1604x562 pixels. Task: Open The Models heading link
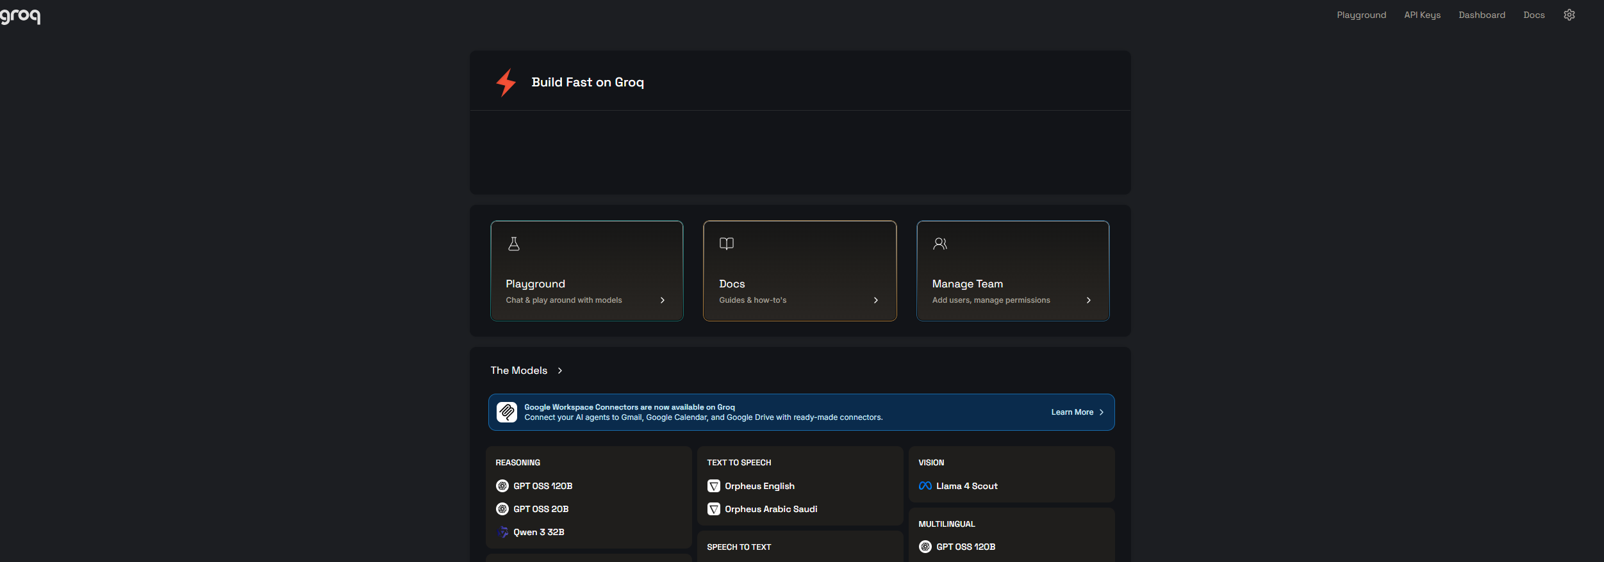(518, 371)
